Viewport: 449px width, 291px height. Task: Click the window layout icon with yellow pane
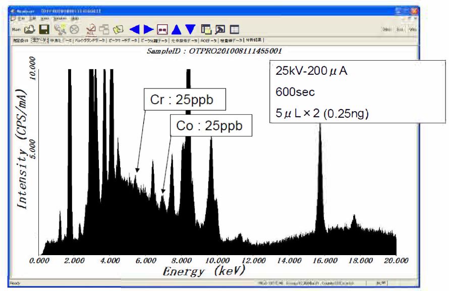click(206, 29)
